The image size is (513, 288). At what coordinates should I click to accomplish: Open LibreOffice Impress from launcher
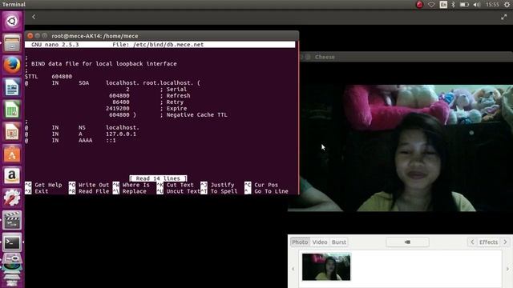tap(12, 131)
